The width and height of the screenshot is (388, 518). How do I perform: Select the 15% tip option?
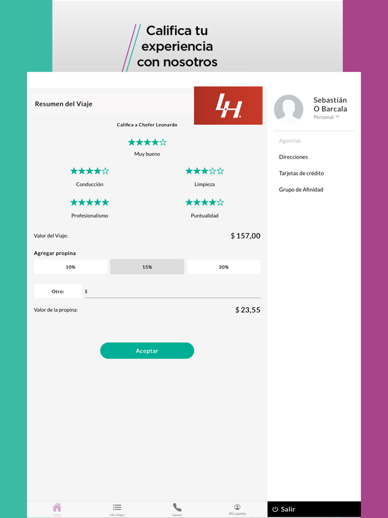(147, 267)
